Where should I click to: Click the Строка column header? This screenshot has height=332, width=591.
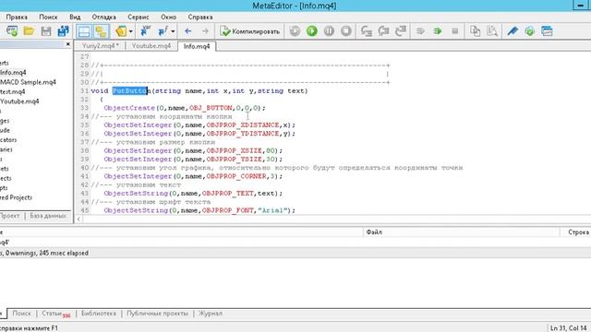coord(578,232)
